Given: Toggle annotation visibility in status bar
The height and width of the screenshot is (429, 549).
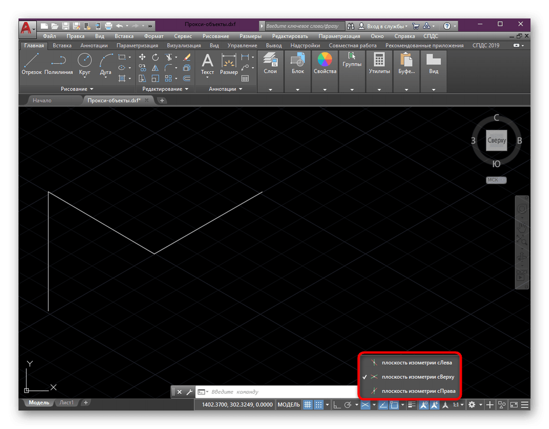Looking at the screenshot, I should tap(424, 405).
